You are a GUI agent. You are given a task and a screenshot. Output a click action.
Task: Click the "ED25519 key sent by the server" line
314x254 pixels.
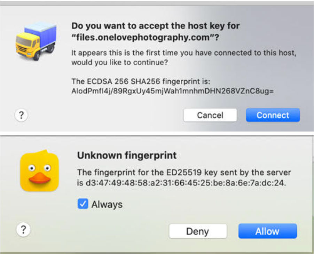tap(184, 172)
